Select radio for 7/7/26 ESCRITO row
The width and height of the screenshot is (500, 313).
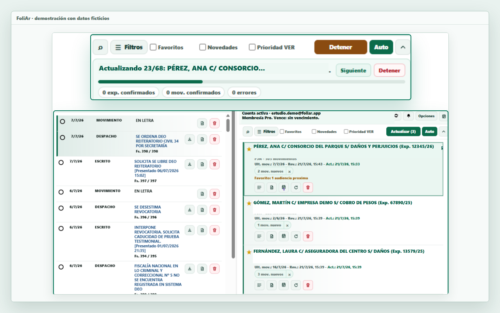click(61, 162)
